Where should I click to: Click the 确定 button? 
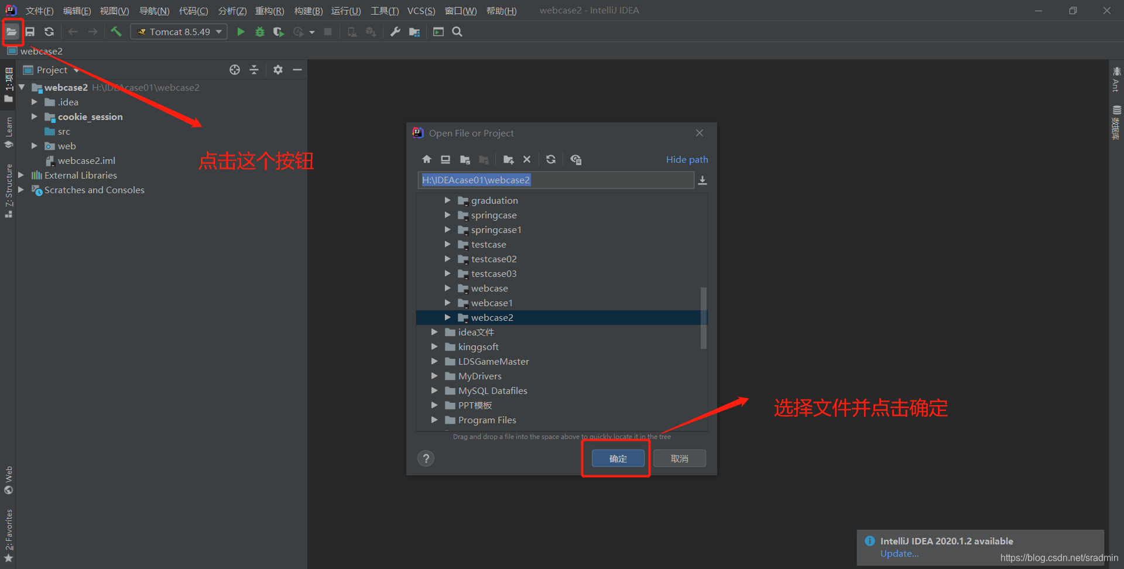click(x=618, y=458)
